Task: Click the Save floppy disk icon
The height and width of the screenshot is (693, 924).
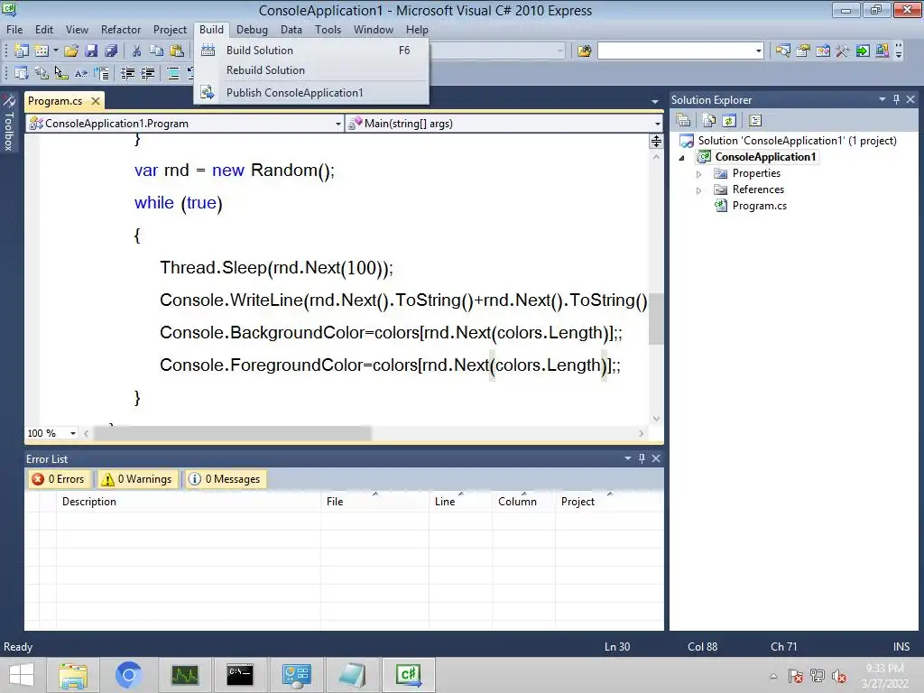Action: [x=91, y=51]
